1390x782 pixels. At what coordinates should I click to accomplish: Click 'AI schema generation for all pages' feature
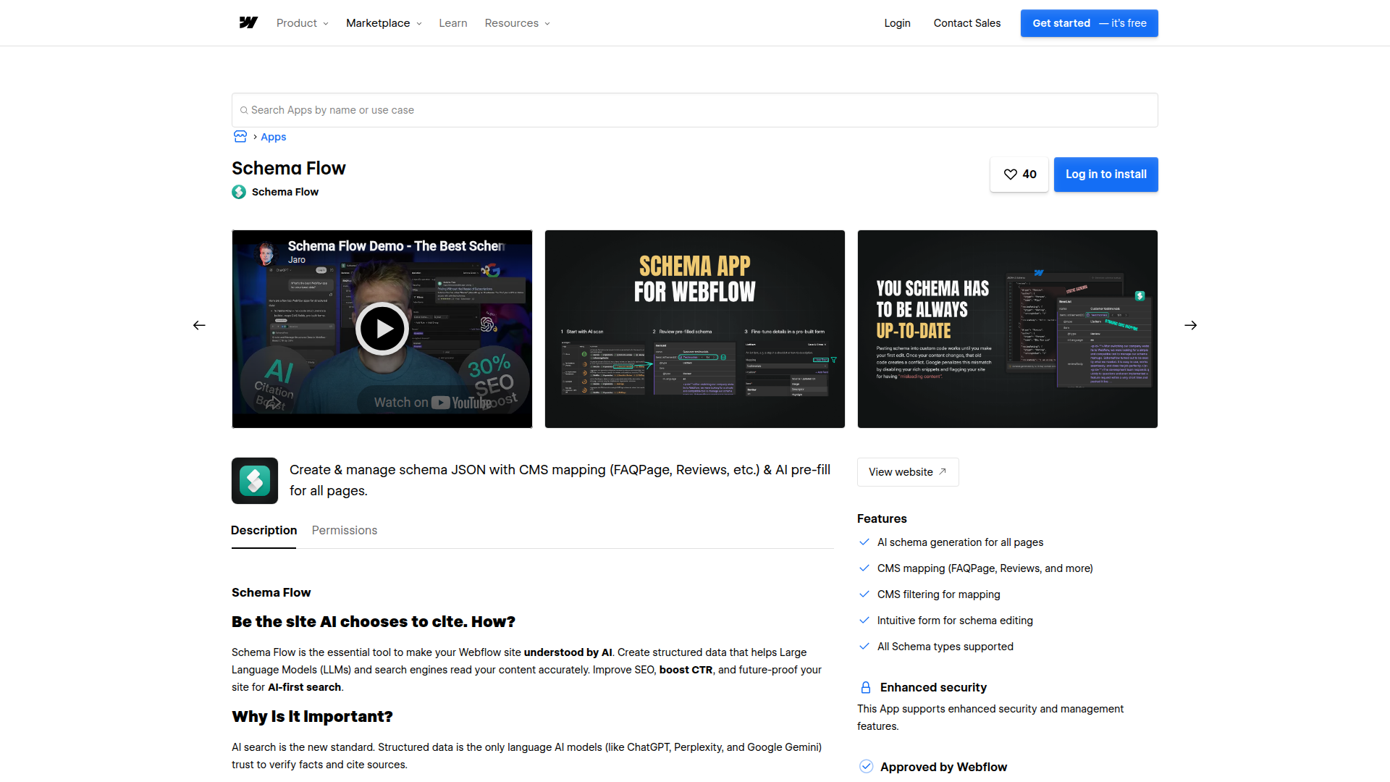tap(961, 542)
